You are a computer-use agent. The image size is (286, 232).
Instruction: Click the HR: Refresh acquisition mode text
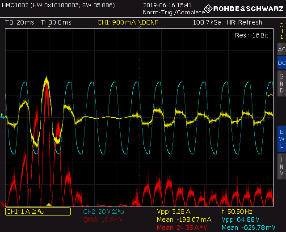[244, 22]
